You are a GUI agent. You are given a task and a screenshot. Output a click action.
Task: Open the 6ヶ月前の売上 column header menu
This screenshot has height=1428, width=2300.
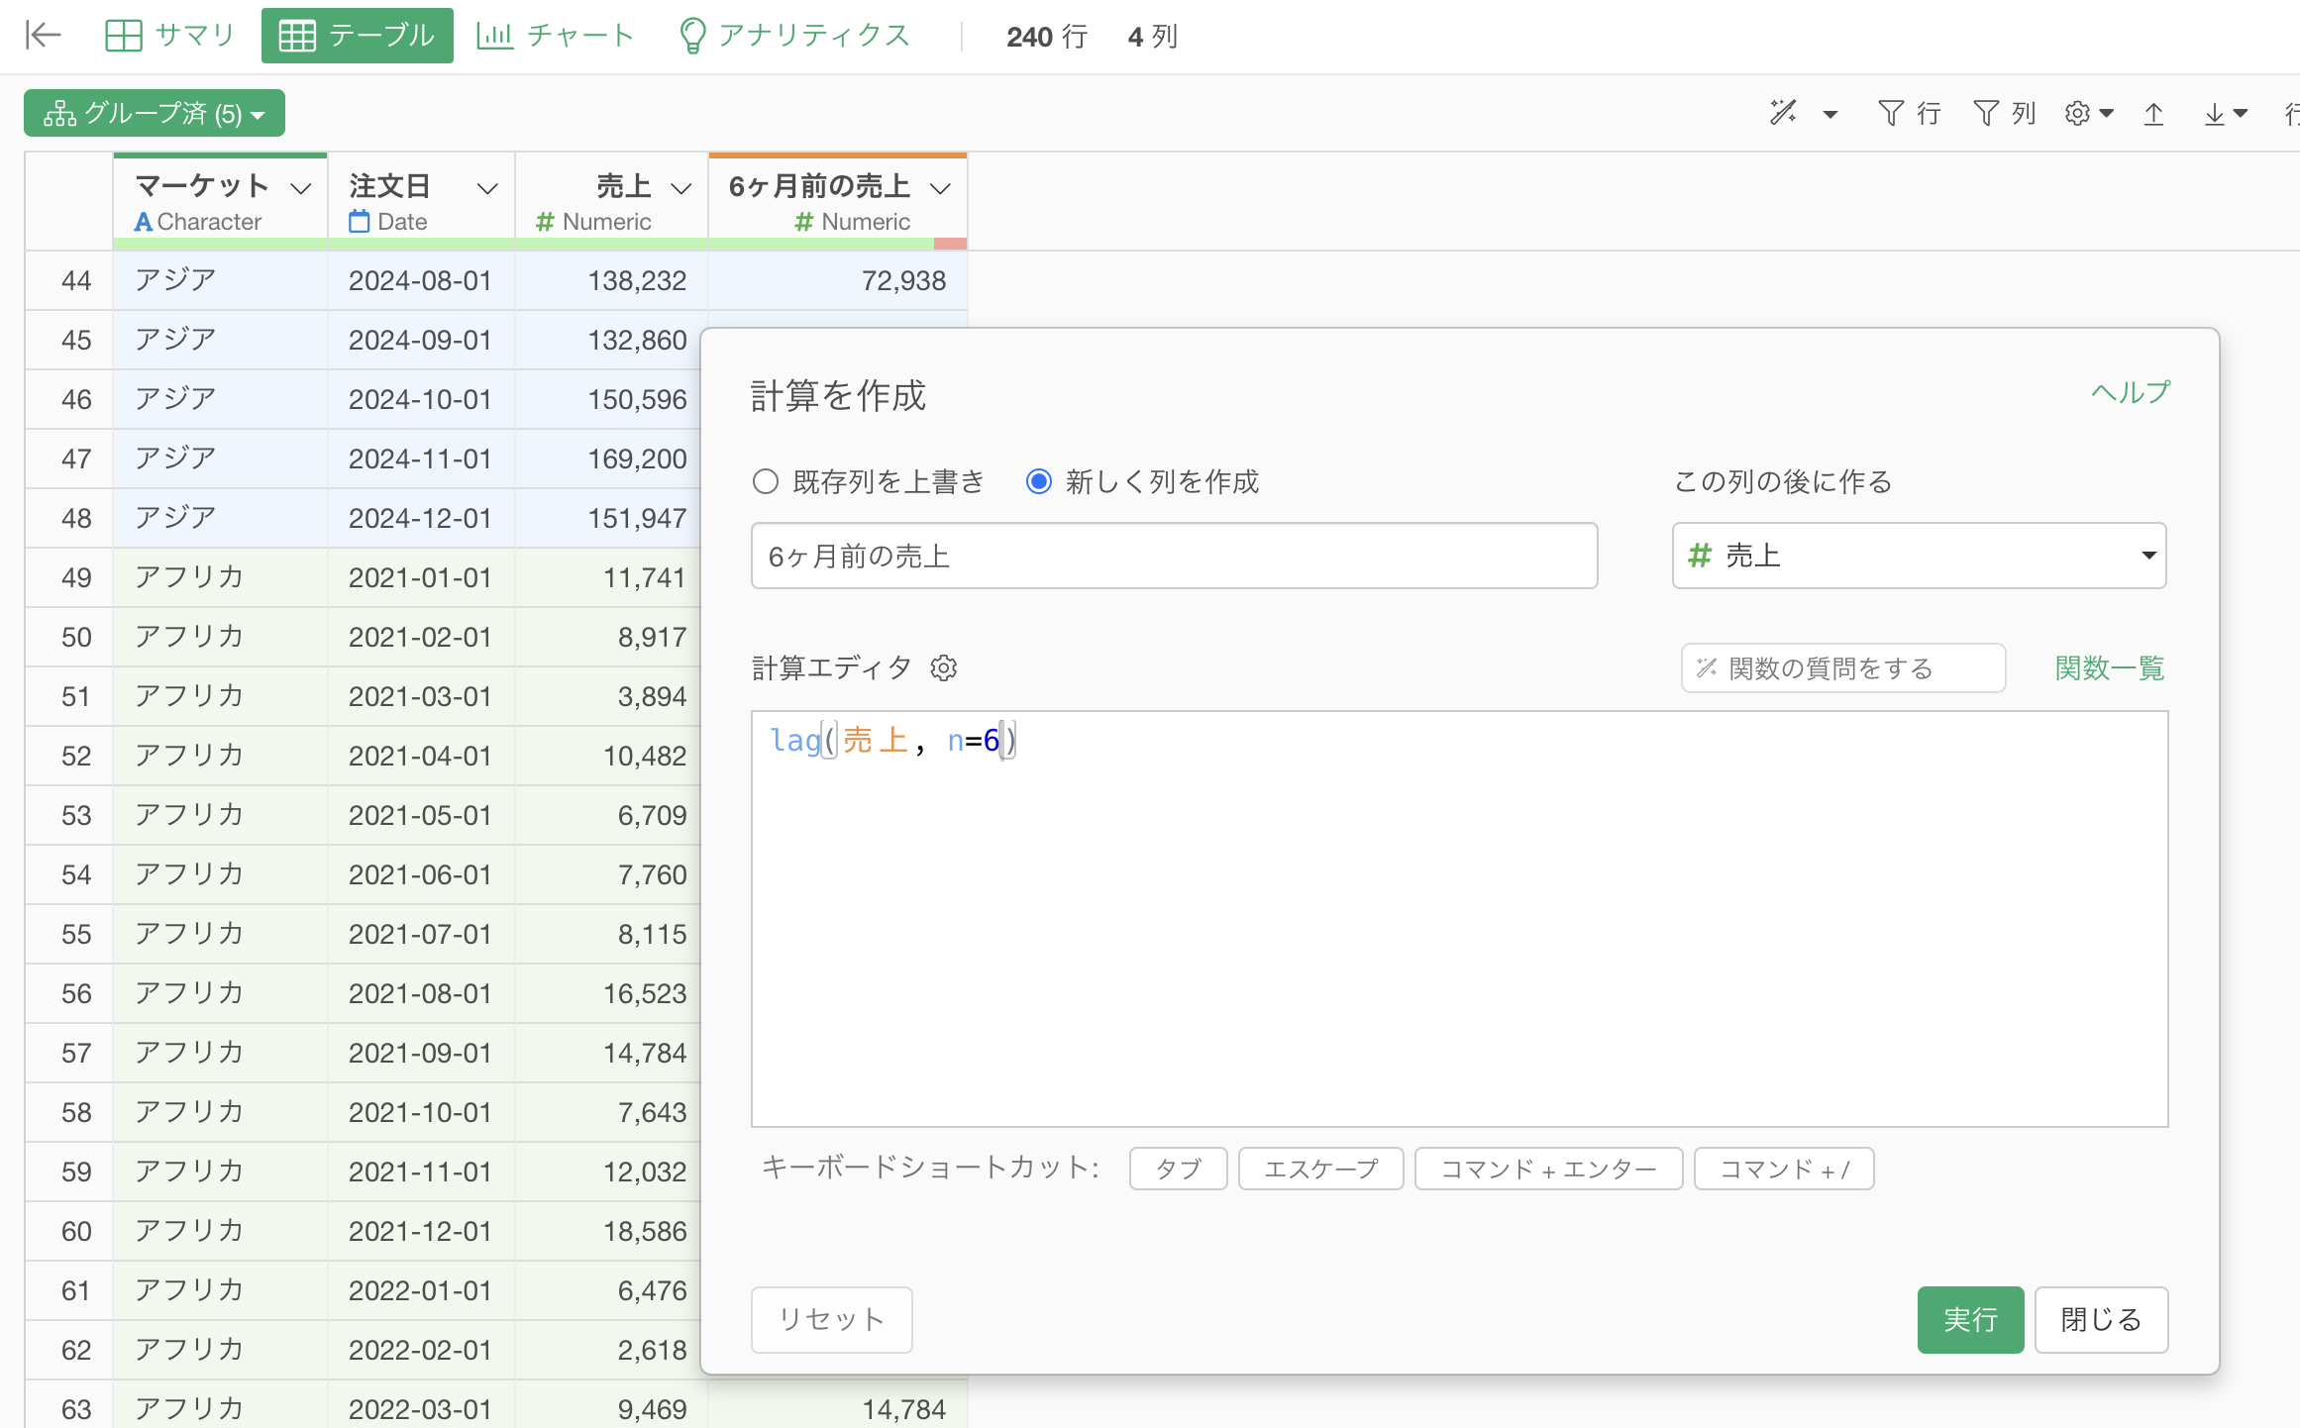click(941, 188)
